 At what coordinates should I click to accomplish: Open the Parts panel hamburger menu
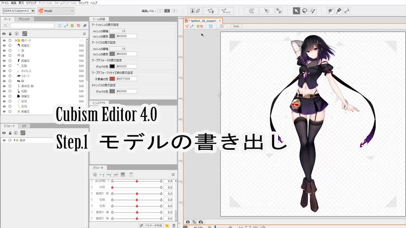84,34
